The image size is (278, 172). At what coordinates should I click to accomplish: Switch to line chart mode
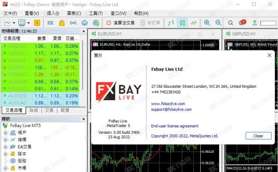pos(194,23)
